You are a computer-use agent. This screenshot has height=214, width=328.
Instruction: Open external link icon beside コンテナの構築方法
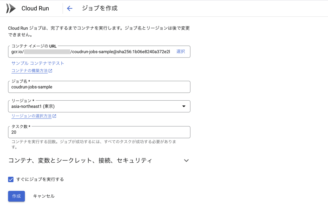point(51,71)
